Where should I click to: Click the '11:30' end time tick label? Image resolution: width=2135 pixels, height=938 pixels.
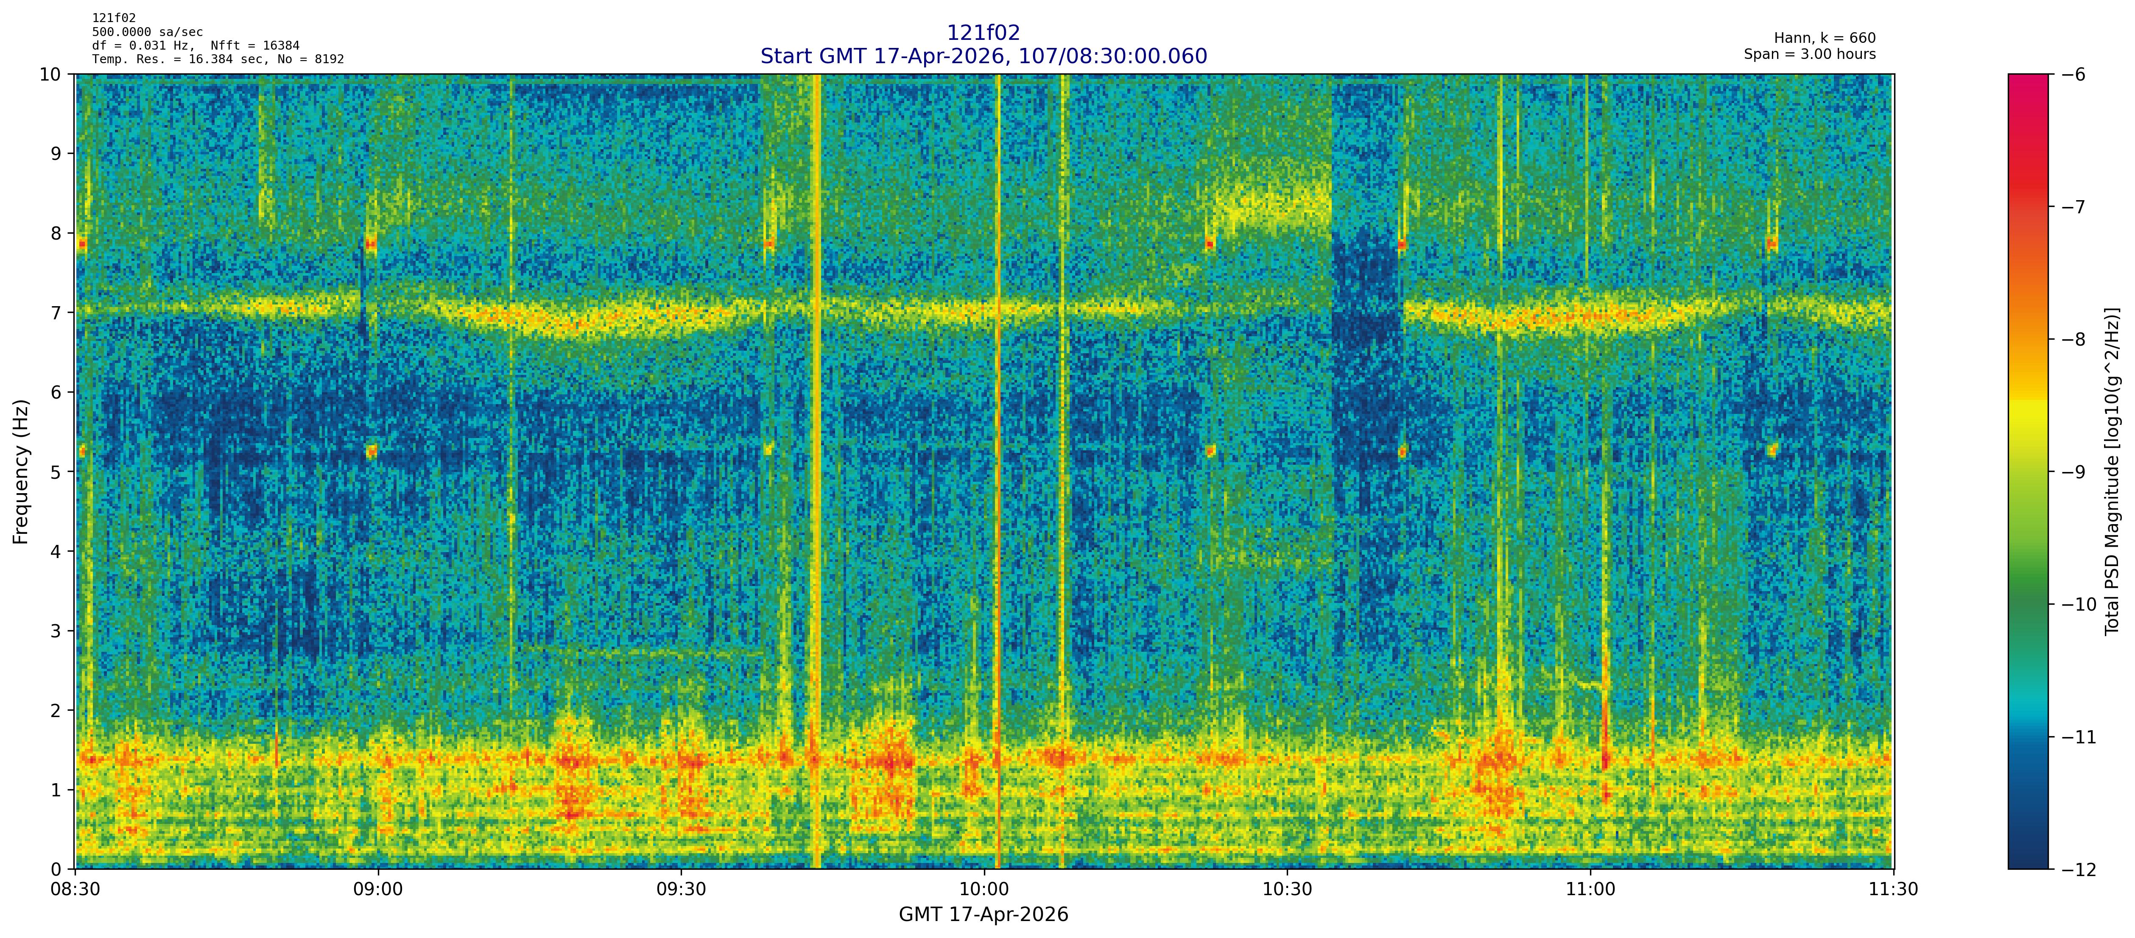click(1894, 890)
